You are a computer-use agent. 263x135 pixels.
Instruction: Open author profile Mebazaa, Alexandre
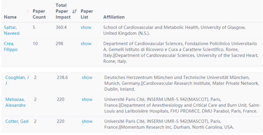pos(16,102)
